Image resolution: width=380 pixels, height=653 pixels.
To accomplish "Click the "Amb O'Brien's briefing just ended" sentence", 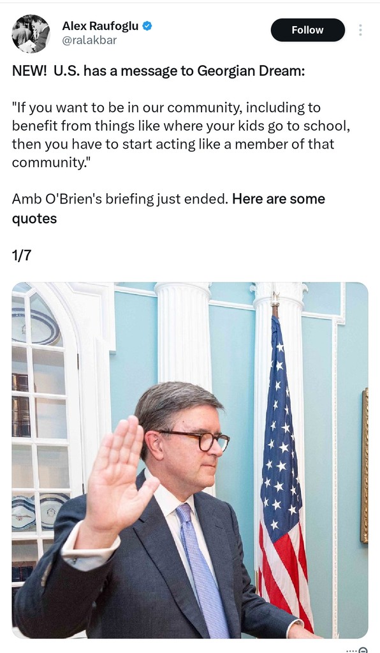I will pos(120,199).
